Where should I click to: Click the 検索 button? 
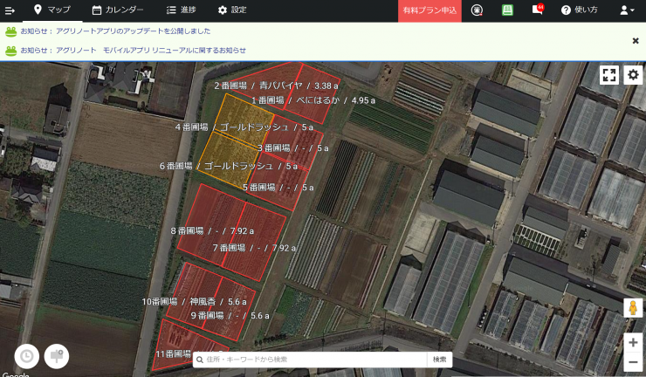point(440,360)
